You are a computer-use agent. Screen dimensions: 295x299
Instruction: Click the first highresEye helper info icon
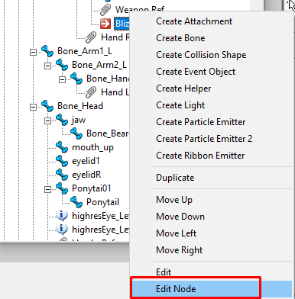click(x=62, y=216)
